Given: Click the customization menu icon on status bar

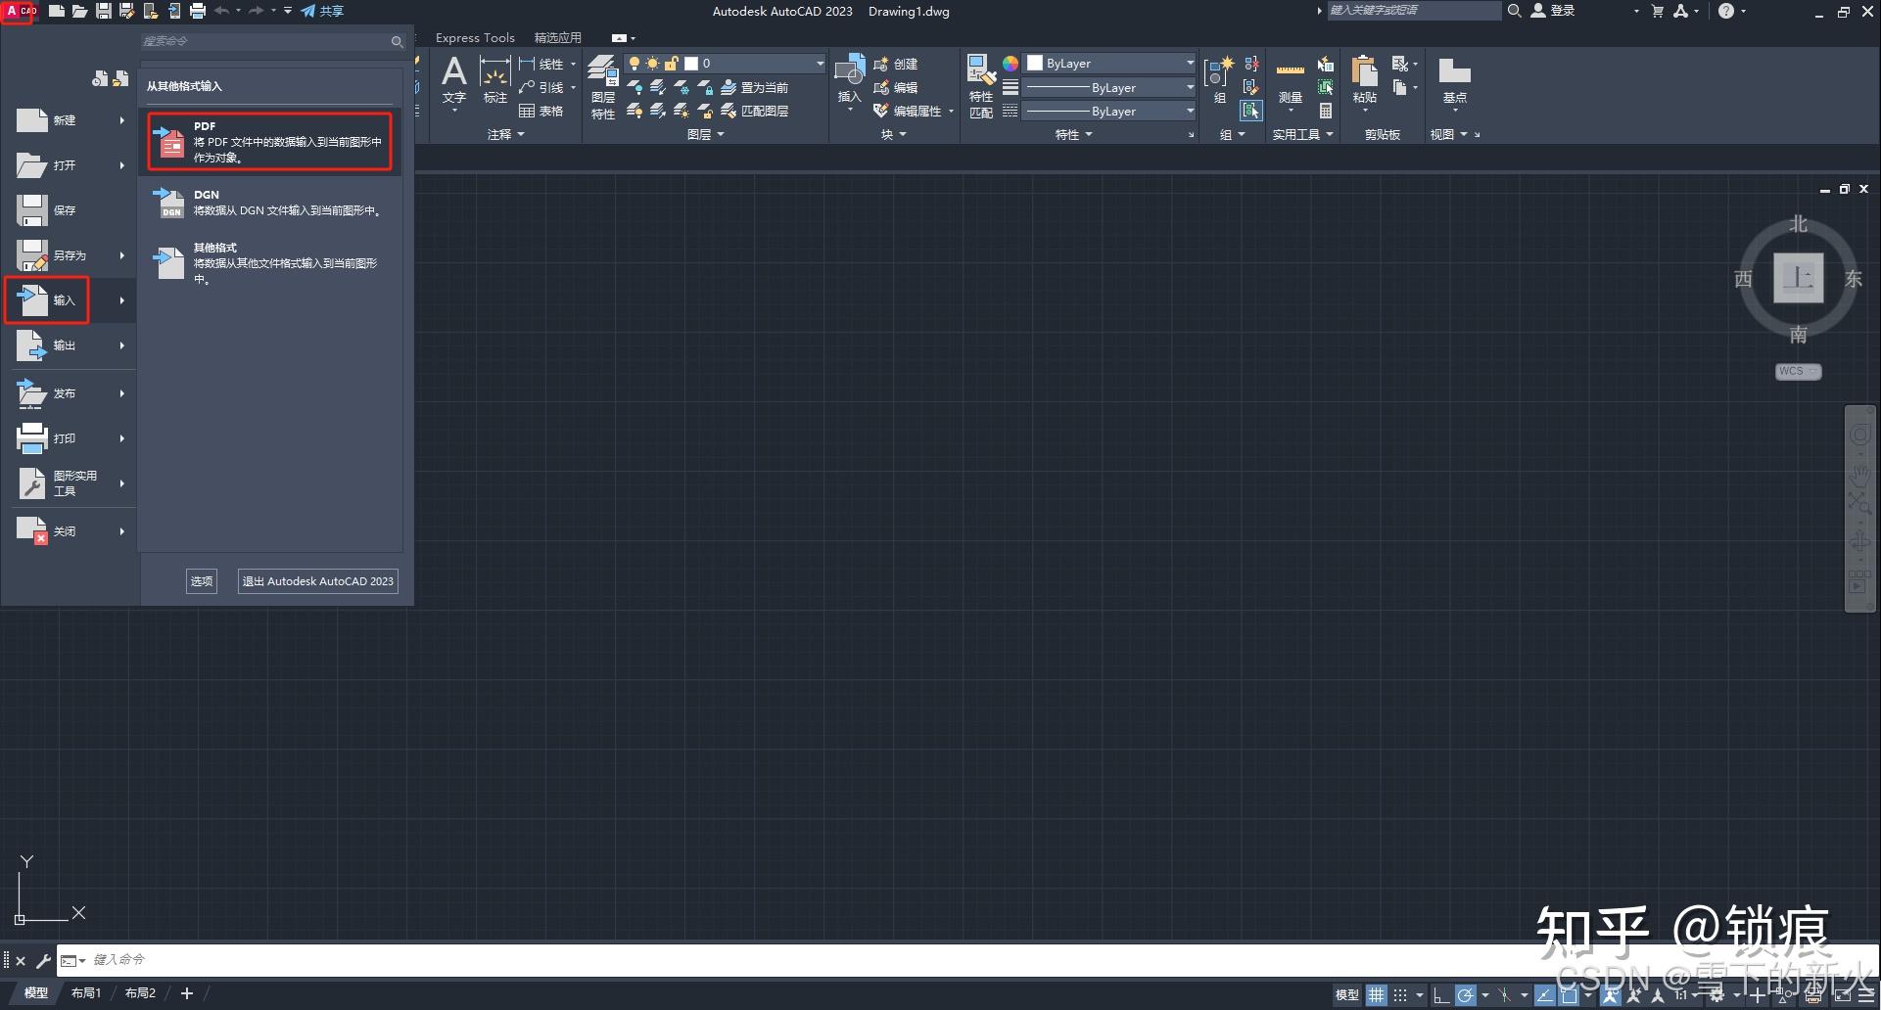Looking at the screenshot, I should (1866, 994).
